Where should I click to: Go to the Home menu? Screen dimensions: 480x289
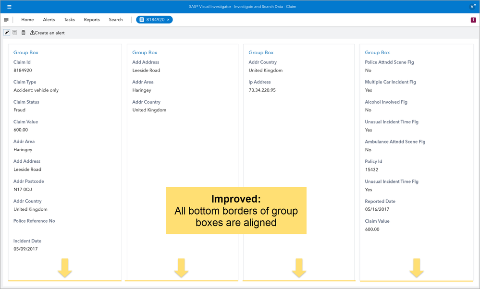27,20
